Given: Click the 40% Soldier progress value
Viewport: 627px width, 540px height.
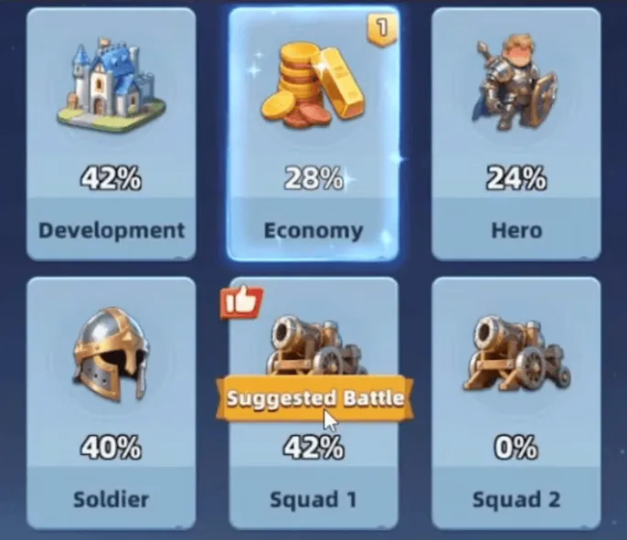Looking at the screenshot, I should click(x=112, y=447).
